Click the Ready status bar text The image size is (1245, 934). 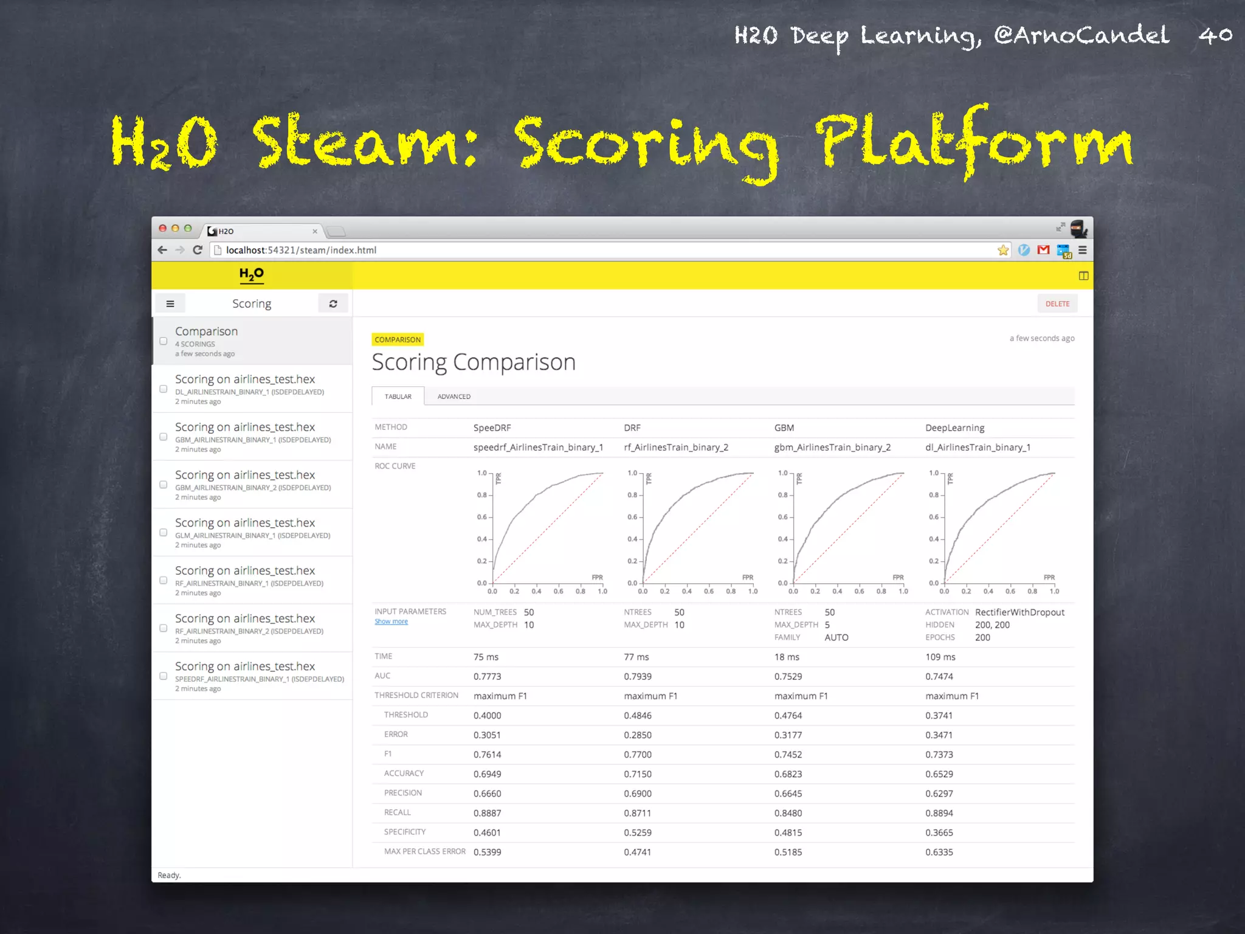point(169,875)
